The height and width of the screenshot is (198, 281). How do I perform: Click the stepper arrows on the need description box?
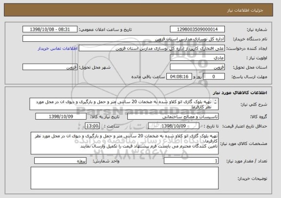click(216, 102)
